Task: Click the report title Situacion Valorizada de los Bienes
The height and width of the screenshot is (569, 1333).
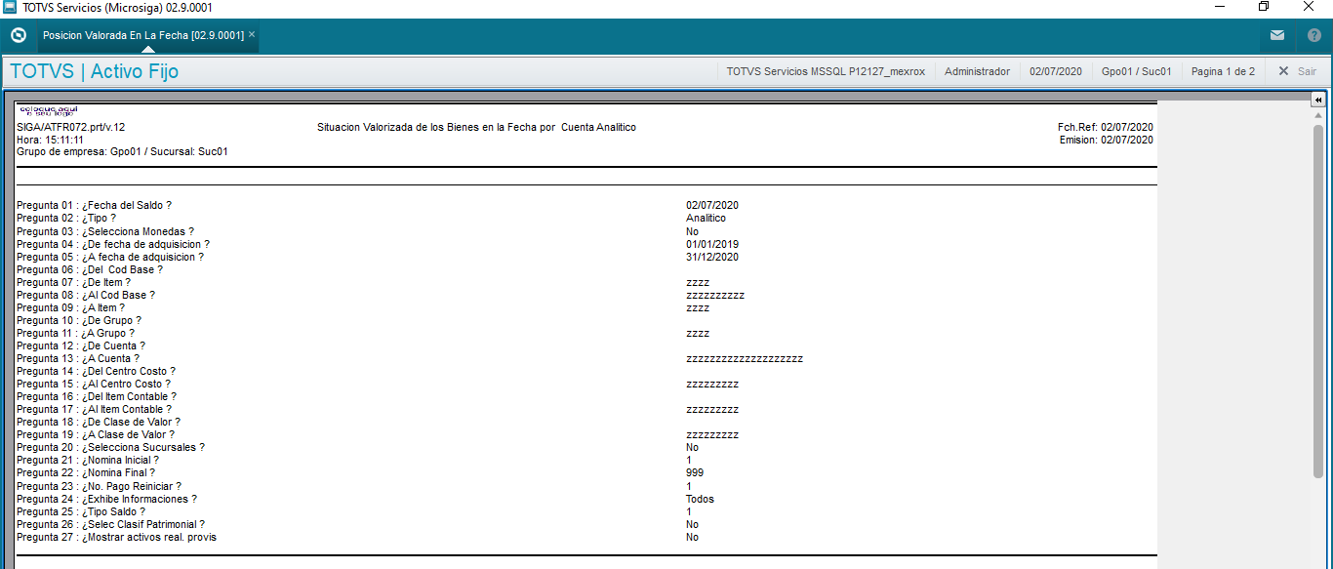Action: coord(476,127)
